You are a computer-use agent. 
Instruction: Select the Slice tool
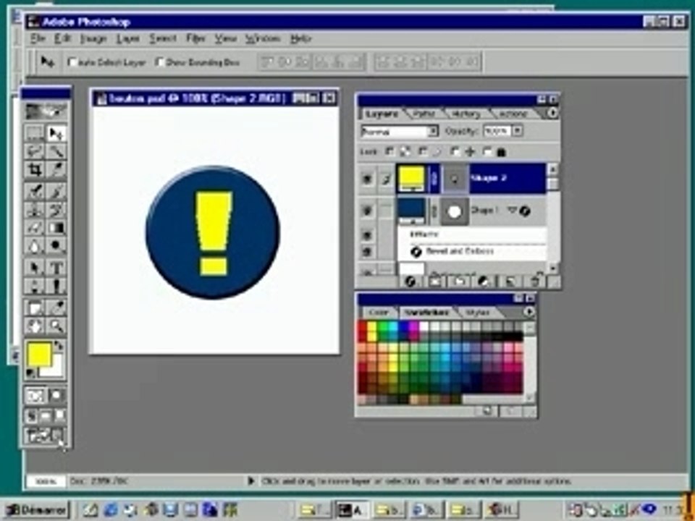tap(56, 169)
